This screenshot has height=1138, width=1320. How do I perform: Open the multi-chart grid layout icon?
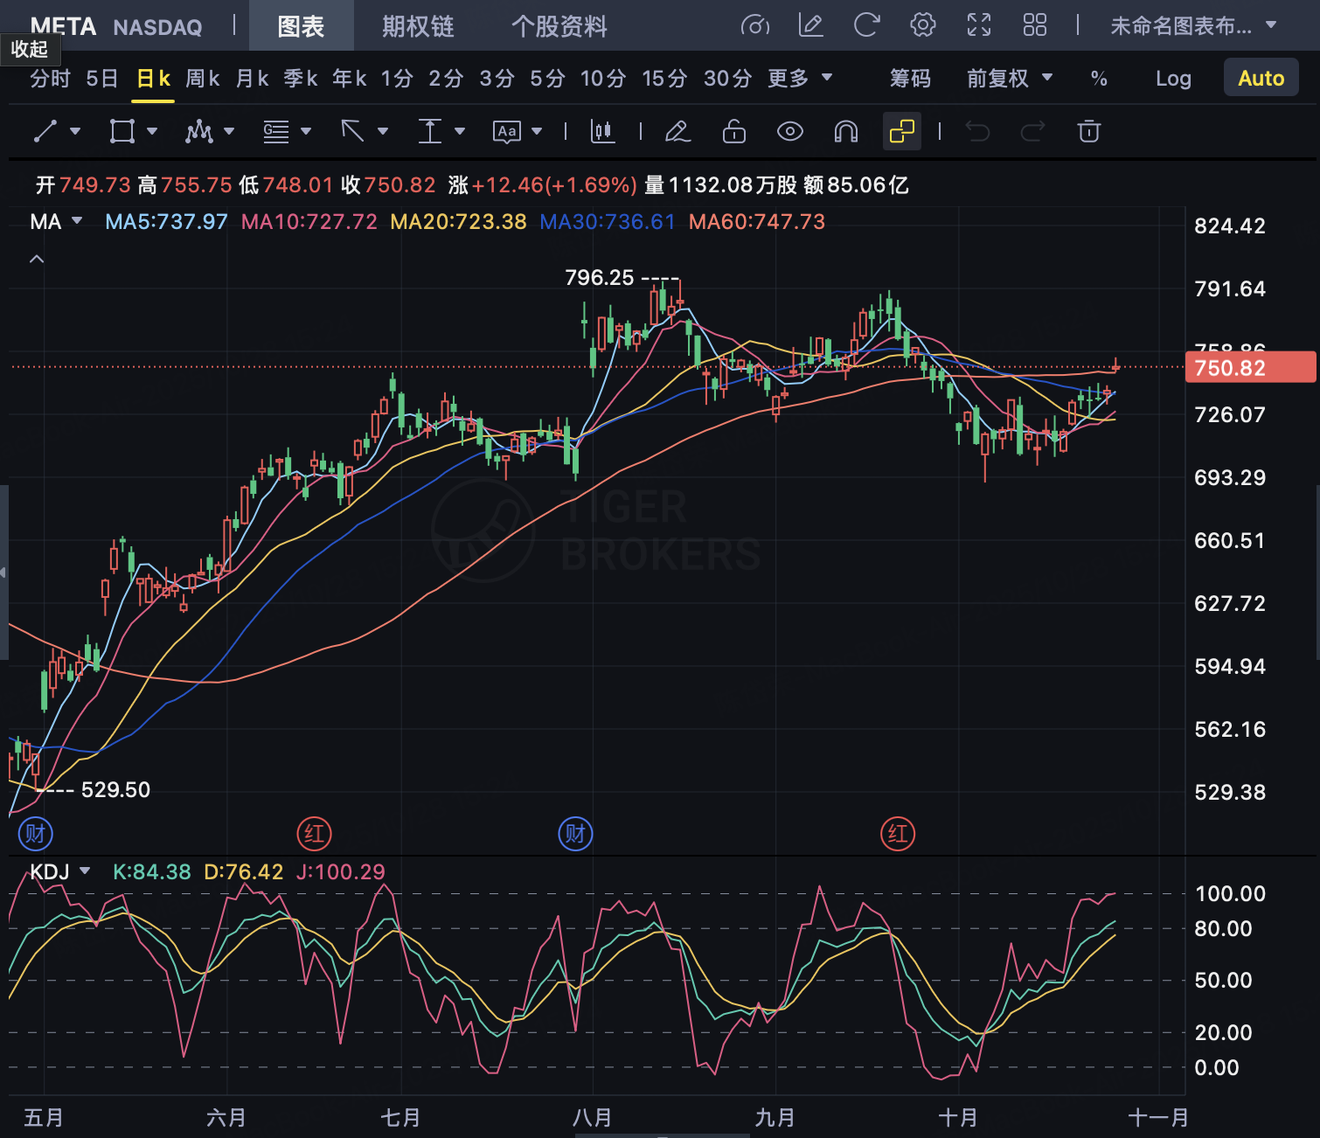point(1035,25)
